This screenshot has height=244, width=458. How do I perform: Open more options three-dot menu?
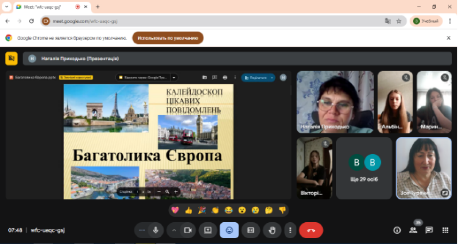pos(290,230)
